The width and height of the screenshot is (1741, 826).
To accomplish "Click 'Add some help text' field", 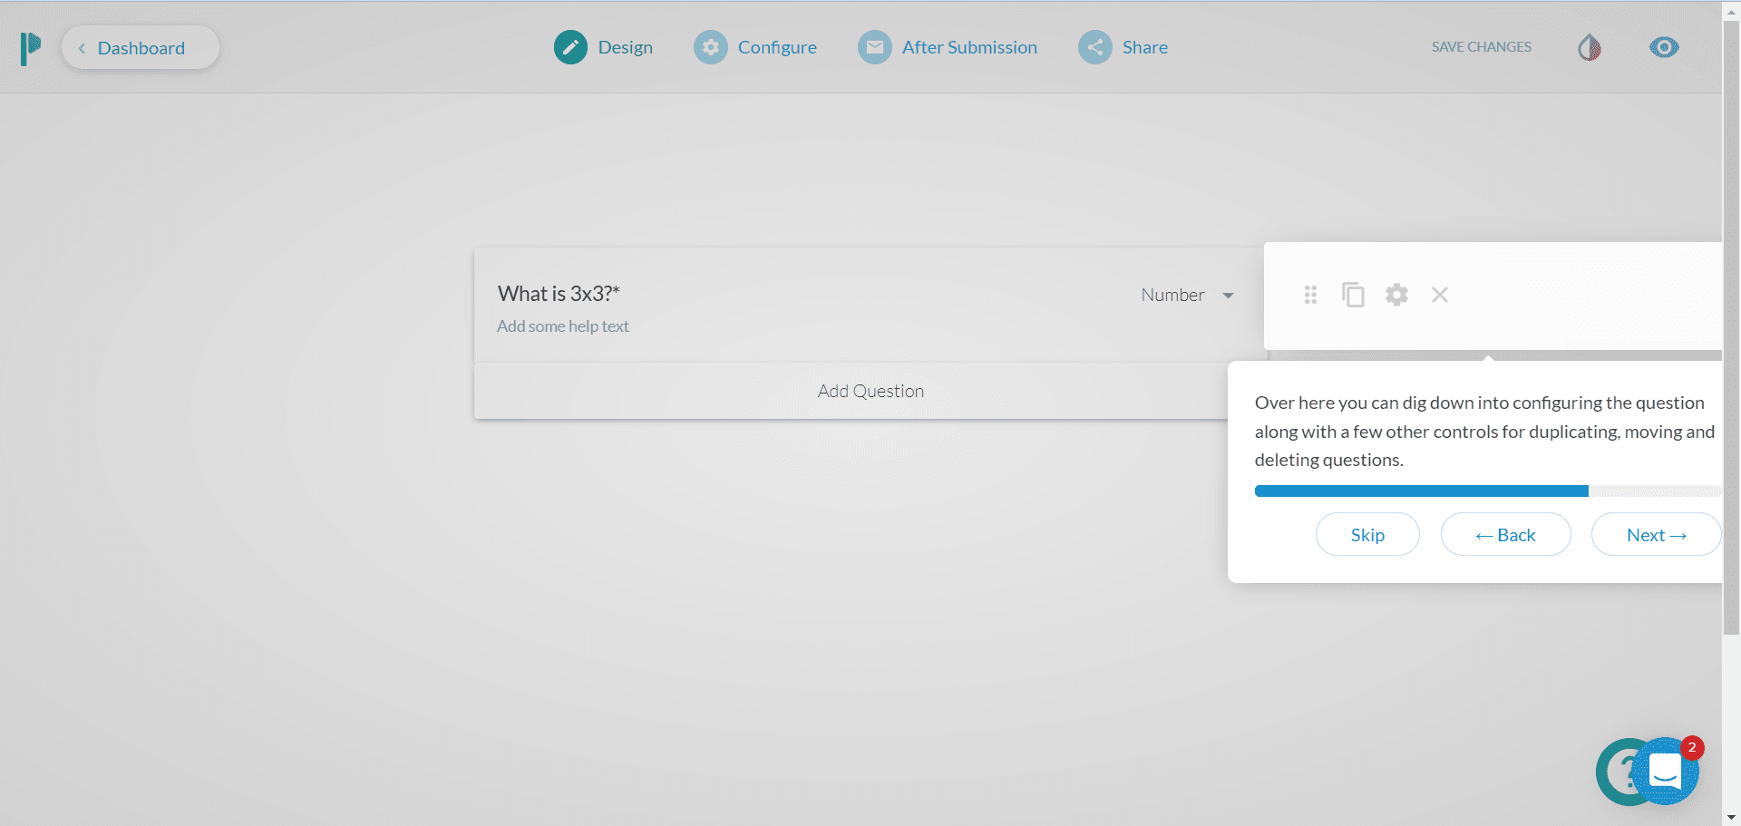I will pos(563,326).
